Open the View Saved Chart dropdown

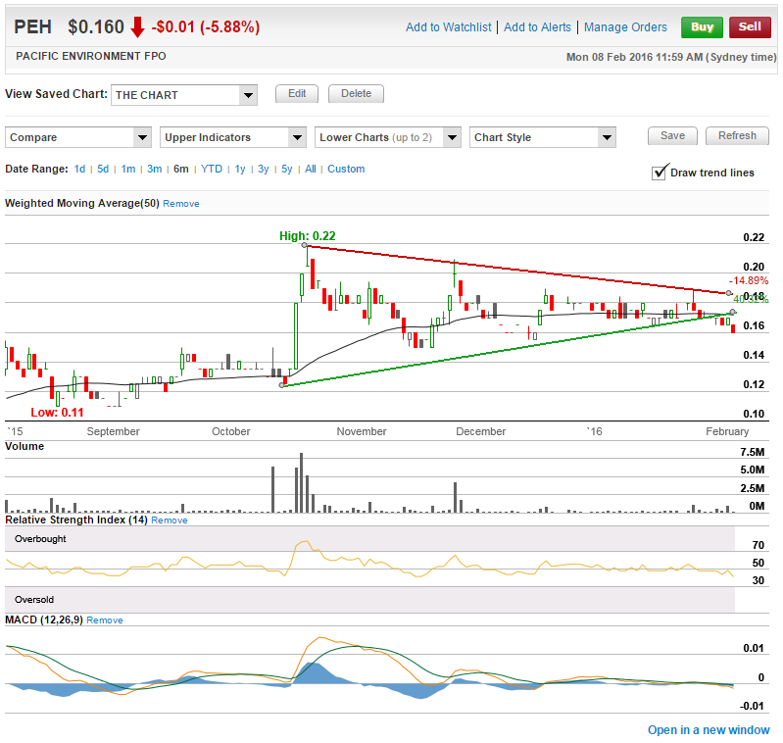click(184, 95)
